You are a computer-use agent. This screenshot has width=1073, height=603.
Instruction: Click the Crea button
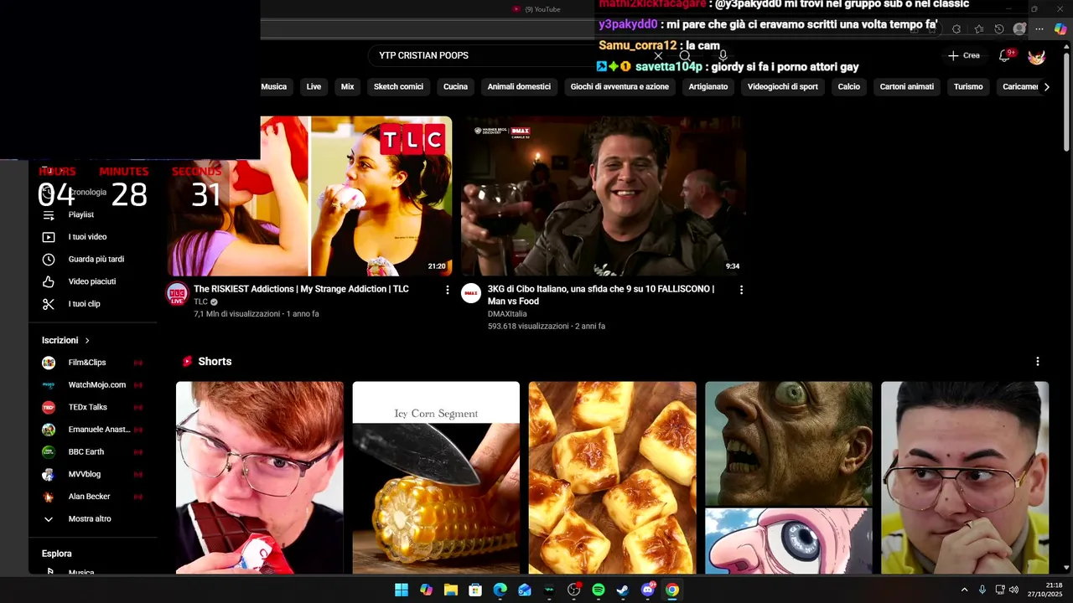click(964, 56)
